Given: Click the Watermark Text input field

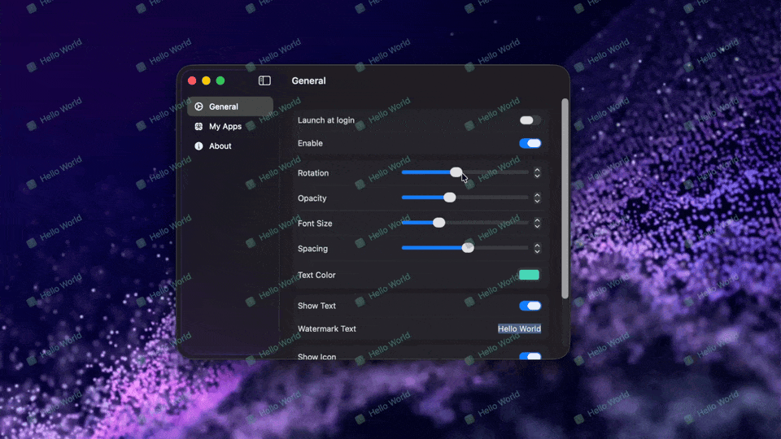Looking at the screenshot, I should coord(519,329).
